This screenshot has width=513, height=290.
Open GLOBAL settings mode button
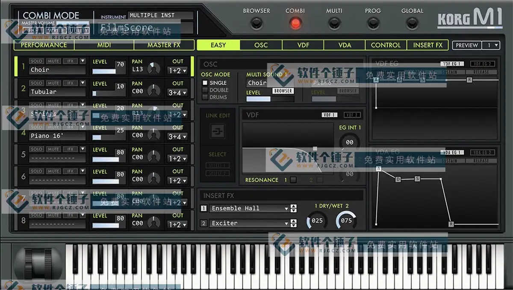(412, 23)
